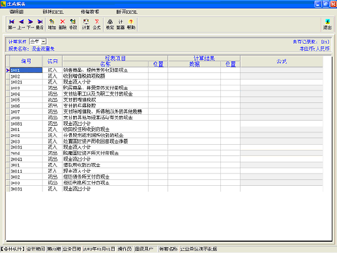Click 位置 header under 计算结果
This screenshot has width=337, height=253.
click(x=230, y=64)
